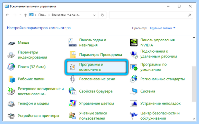
Task: Open the Почта (32 бита) icon
Action: click(11, 67)
